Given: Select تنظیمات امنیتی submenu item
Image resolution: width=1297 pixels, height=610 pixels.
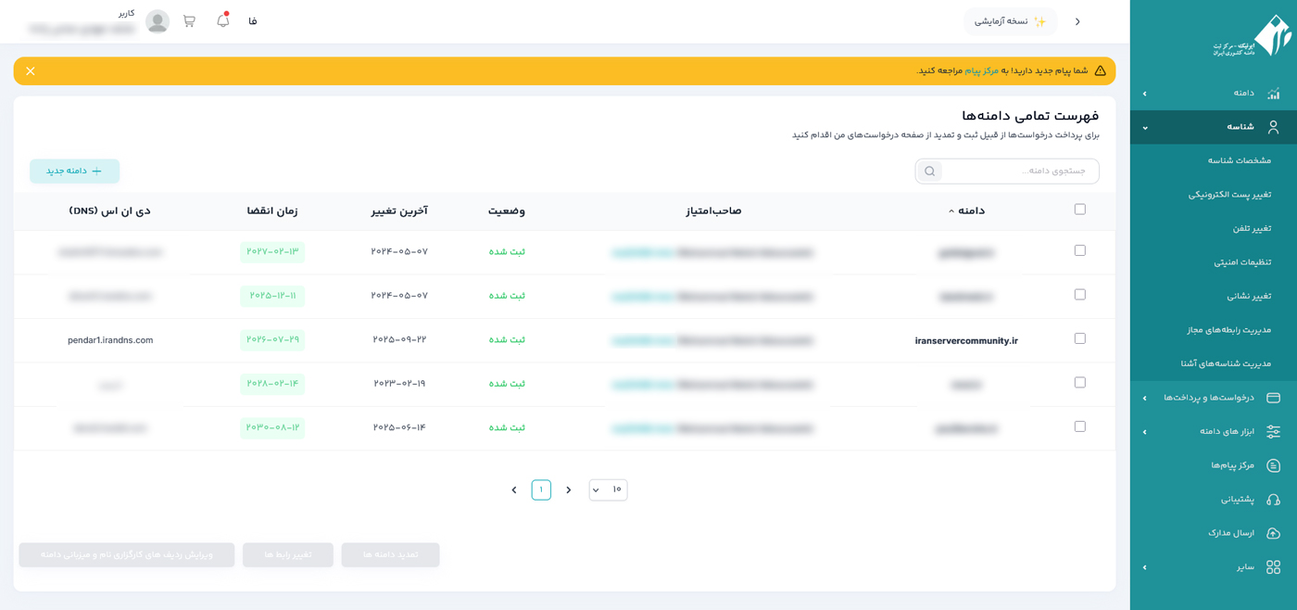Looking at the screenshot, I should coord(1242,262).
